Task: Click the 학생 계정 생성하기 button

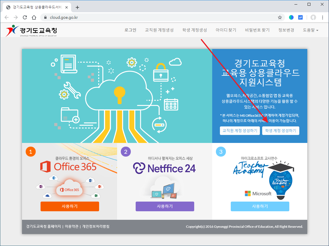Action: tap(280, 130)
